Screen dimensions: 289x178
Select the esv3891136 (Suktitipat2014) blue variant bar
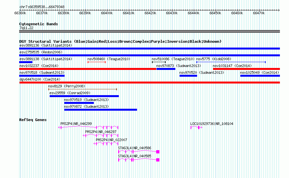pyautogui.click(x=149, y=49)
